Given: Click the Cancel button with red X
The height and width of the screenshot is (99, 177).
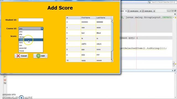Looking at the screenshot, I should [21, 56].
